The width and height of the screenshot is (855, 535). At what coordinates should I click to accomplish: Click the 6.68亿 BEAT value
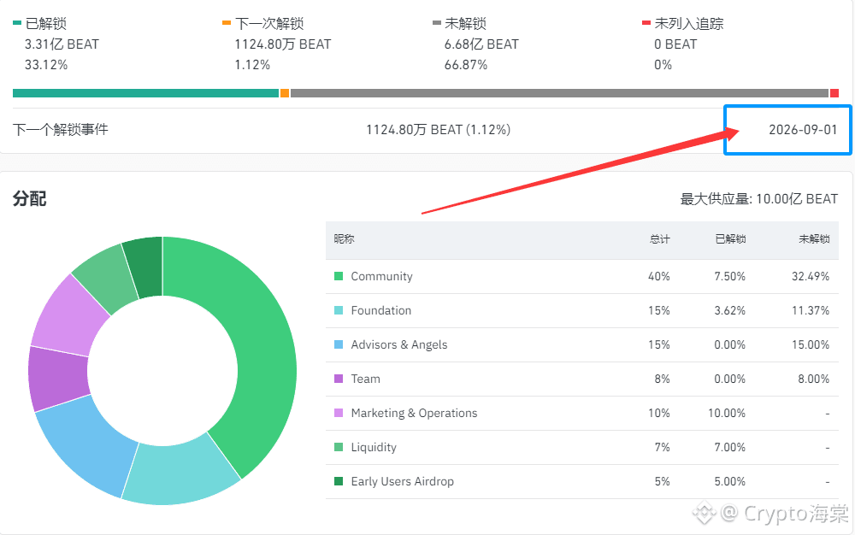coord(481,44)
